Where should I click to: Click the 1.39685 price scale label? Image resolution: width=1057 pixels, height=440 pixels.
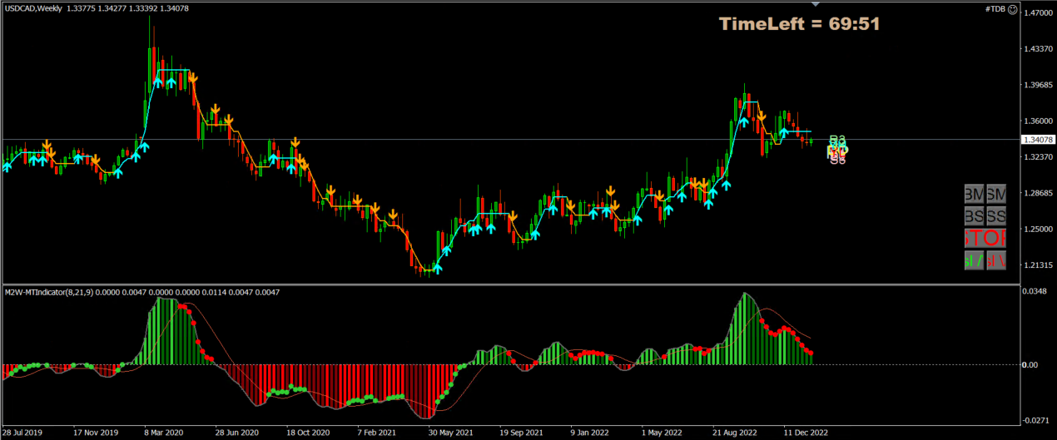tap(1039, 85)
